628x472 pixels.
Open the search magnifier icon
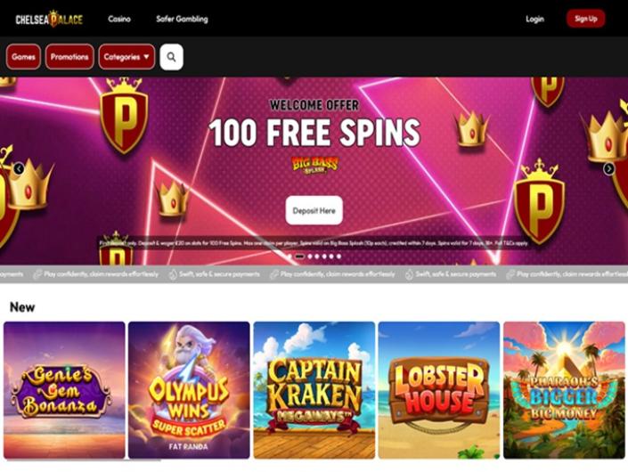point(171,57)
